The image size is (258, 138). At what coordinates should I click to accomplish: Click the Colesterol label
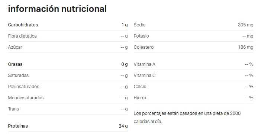tap(144, 47)
